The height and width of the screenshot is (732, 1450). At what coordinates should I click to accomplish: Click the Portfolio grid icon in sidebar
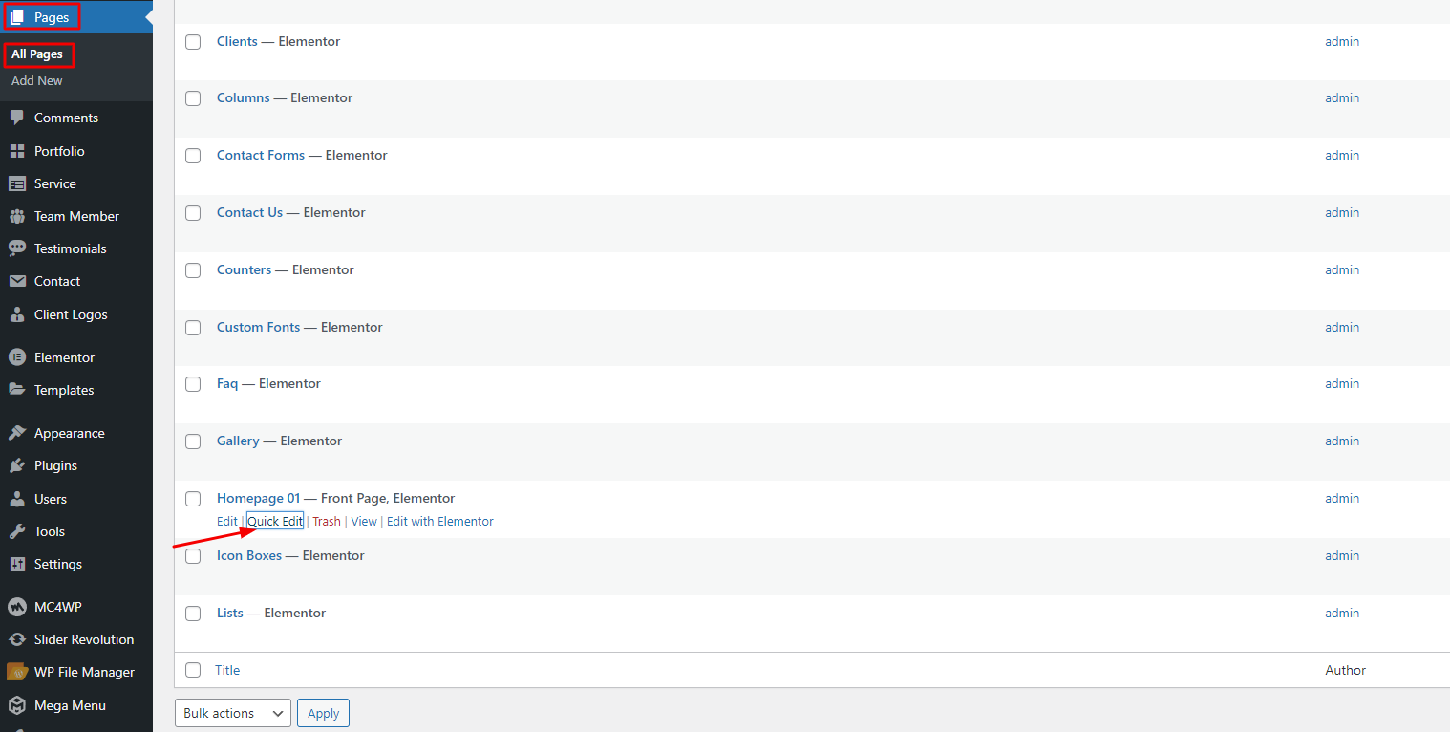pos(16,151)
